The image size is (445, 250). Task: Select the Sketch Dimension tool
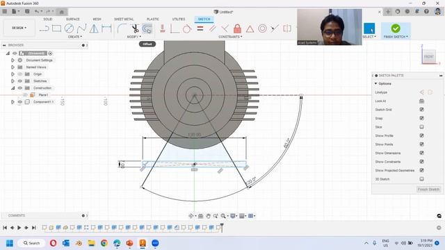[106, 28]
